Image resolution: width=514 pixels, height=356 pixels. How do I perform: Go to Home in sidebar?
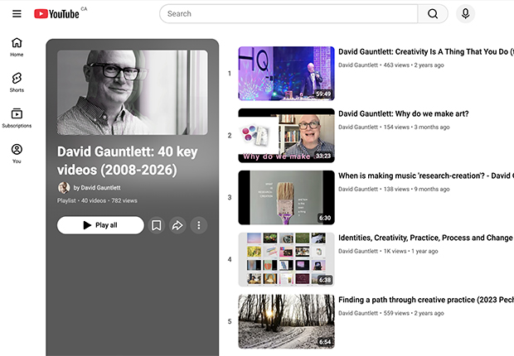click(x=17, y=47)
